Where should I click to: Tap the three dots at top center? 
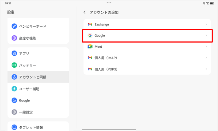click(x=109, y=3)
